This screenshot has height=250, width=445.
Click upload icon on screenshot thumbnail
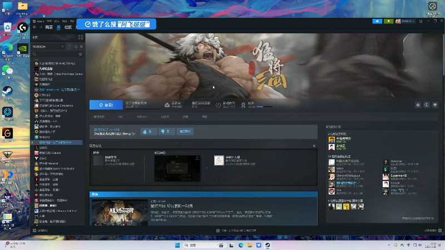pyautogui.click(x=197, y=158)
